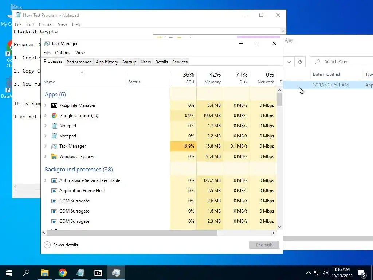Open network status tray icon
This screenshot has height=280, width=373.
point(317,273)
